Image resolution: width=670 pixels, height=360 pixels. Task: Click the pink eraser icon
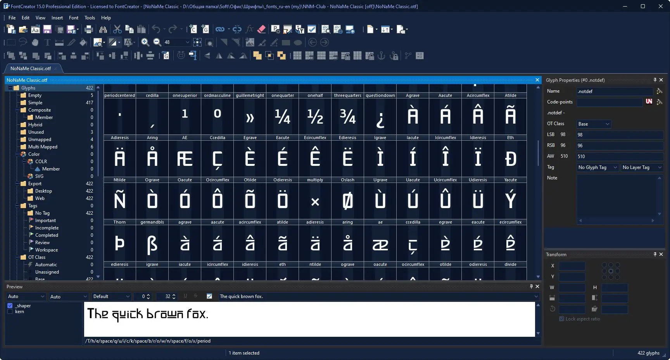click(261, 29)
